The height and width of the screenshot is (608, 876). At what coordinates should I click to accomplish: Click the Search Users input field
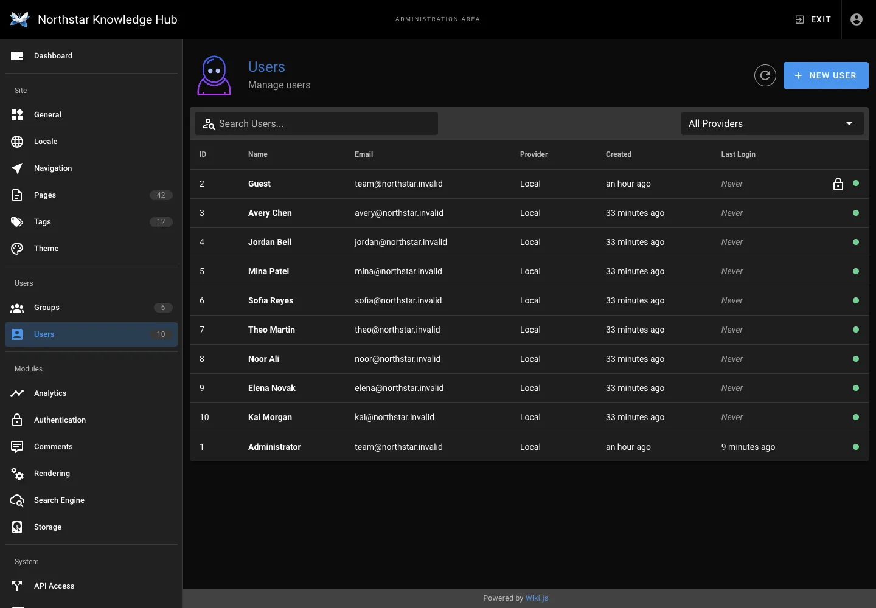(x=316, y=123)
